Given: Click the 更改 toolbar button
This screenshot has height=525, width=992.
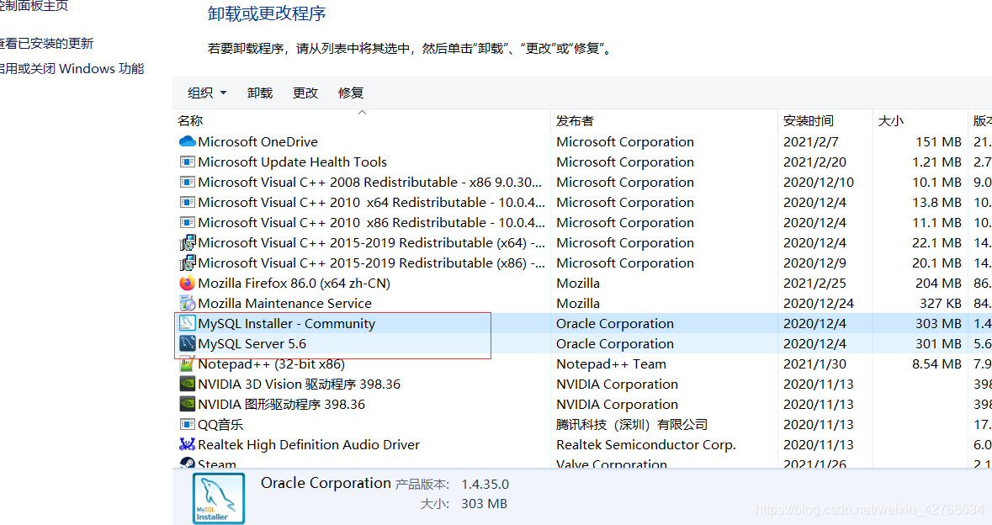Looking at the screenshot, I should point(305,93).
